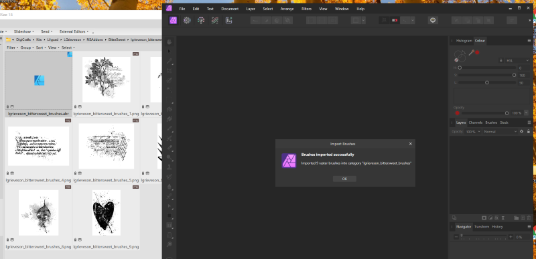Switch to the Brushes tab

click(491, 122)
